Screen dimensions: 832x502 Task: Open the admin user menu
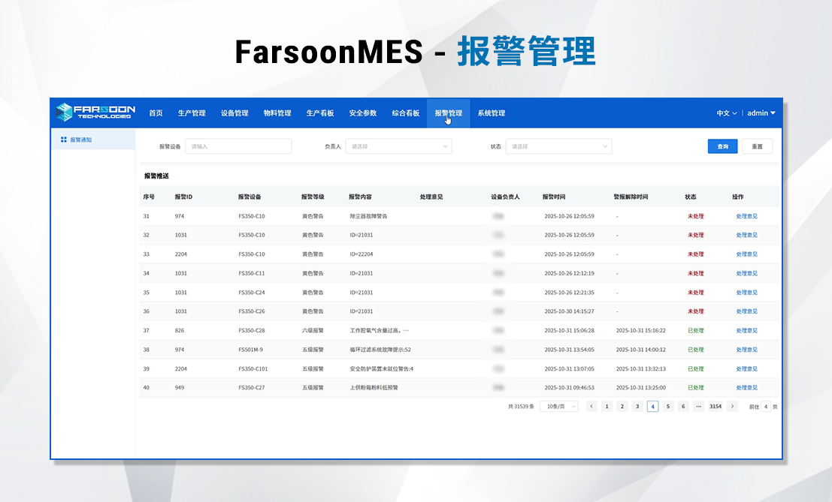(761, 113)
